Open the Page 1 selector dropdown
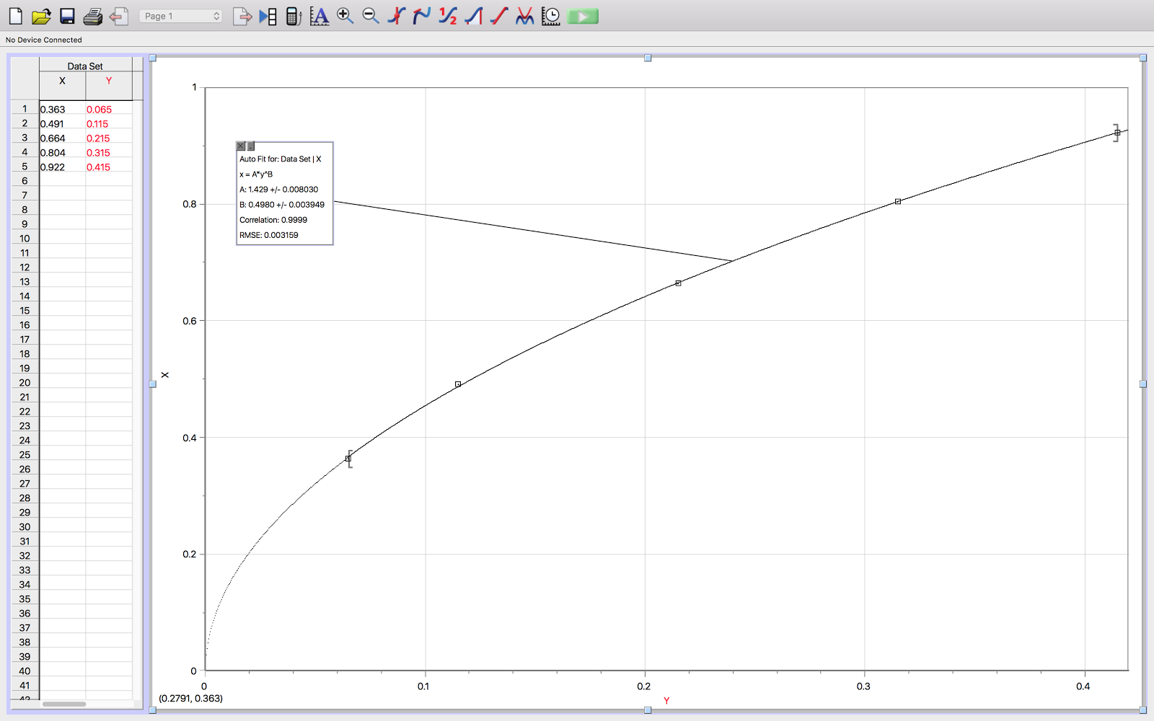This screenshot has width=1154, height=721. click(180, 15)
